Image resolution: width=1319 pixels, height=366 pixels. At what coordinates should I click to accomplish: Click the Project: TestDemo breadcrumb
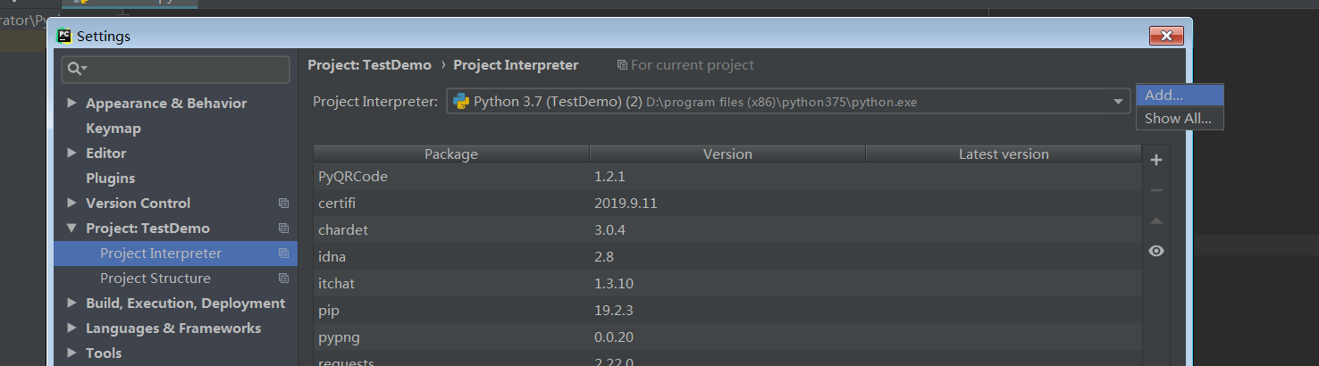tap(369, 65)
